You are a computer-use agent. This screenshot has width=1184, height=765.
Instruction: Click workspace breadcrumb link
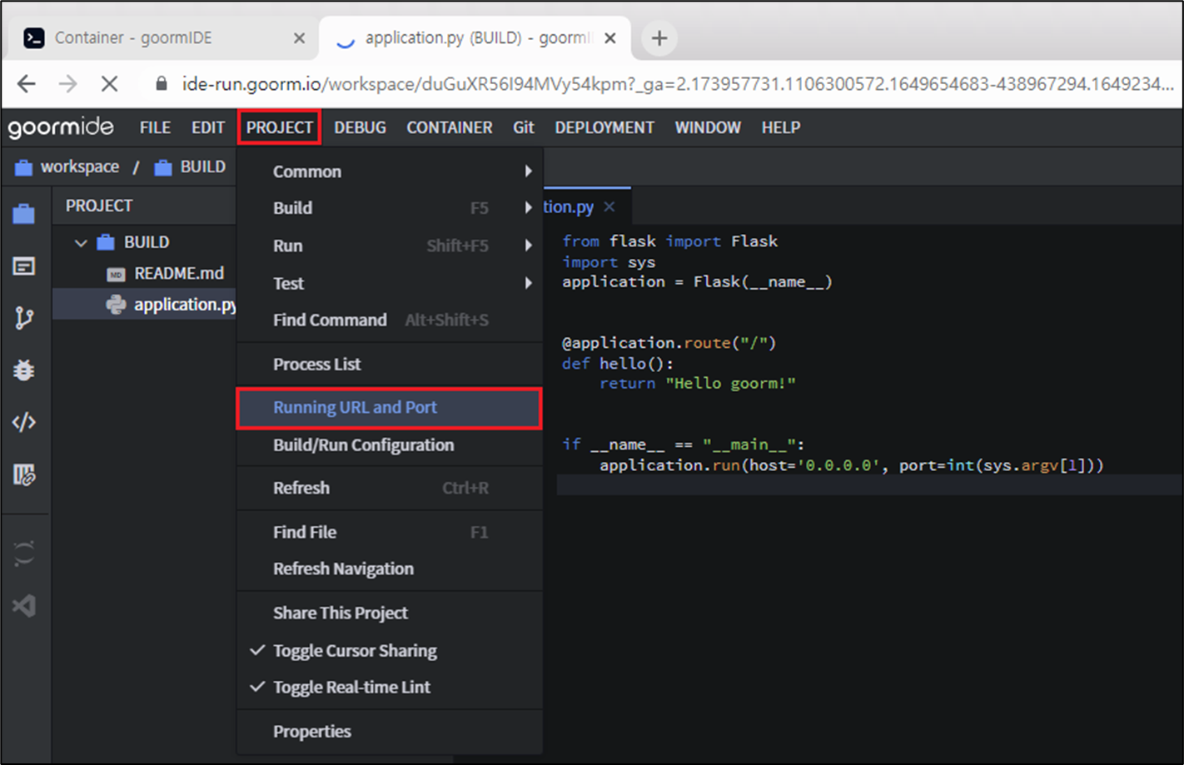coord(80,167)
